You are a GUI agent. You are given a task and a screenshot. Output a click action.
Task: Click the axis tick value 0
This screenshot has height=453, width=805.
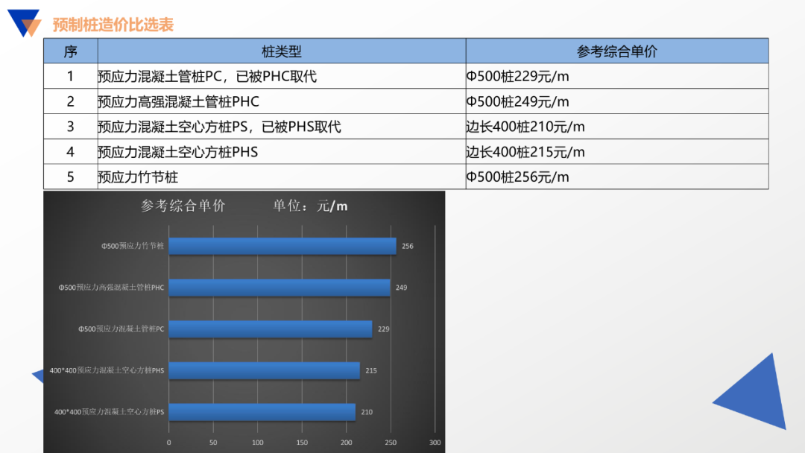point(169,443)
